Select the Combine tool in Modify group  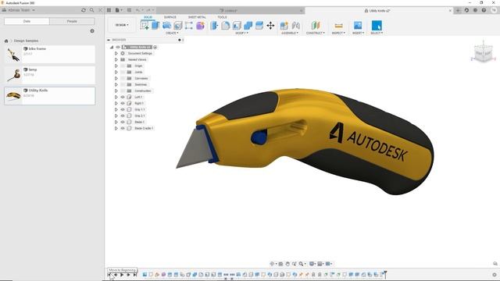pyautogui.click(x=248, y=25)
